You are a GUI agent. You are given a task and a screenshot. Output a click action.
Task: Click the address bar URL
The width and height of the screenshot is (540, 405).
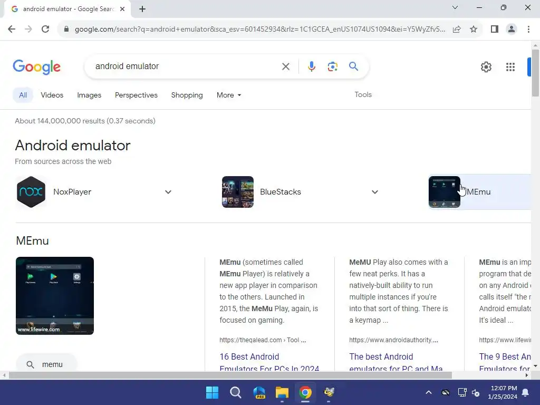[260, 29]
